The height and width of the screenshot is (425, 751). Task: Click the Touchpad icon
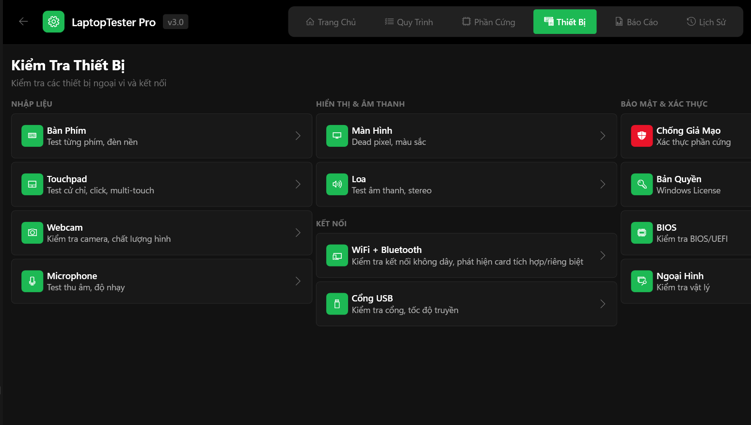pos(32,184)
